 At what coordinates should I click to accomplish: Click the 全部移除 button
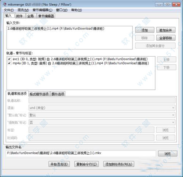(x=166, y=38)
